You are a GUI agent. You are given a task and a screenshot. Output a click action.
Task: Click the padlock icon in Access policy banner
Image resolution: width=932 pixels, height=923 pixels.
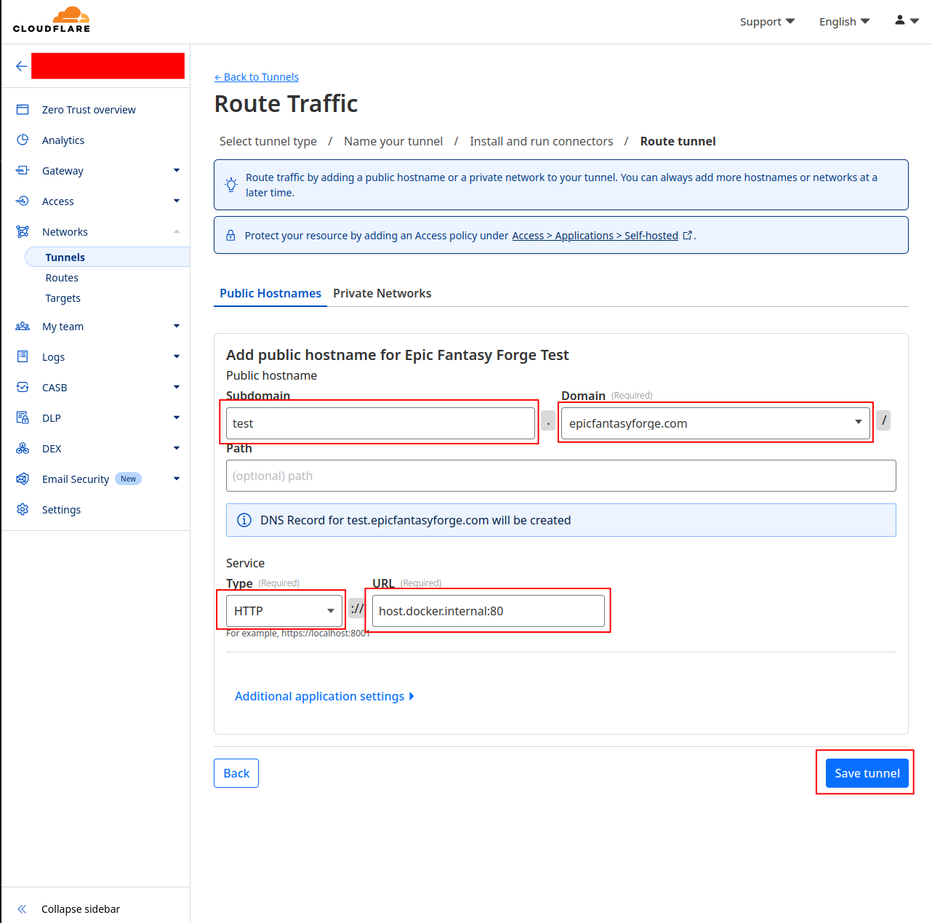point(230,236)
